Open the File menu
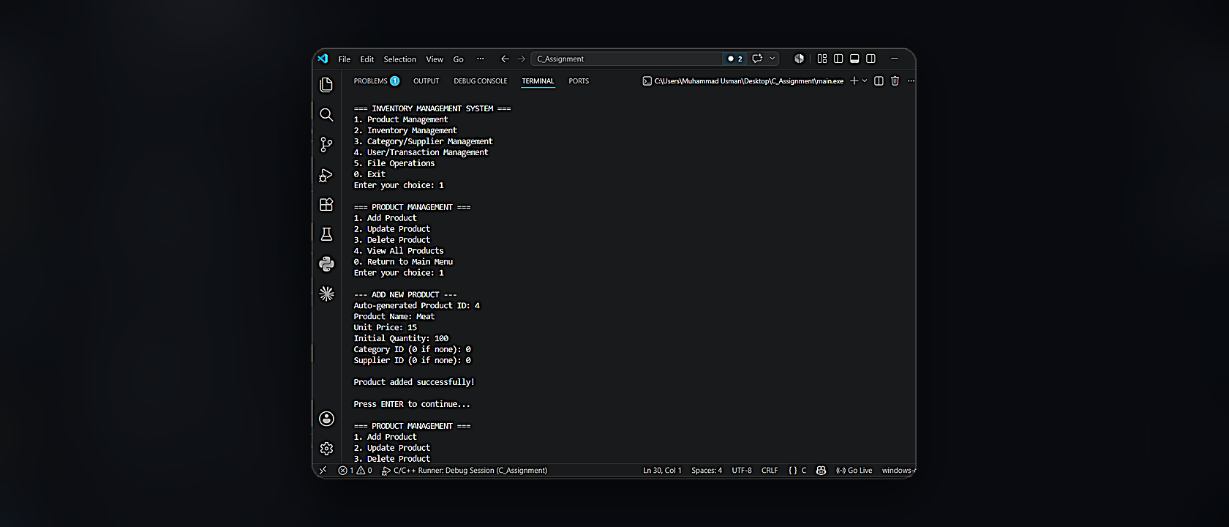The width and height of the screenshot is (1229, 527). pos(344,59)
